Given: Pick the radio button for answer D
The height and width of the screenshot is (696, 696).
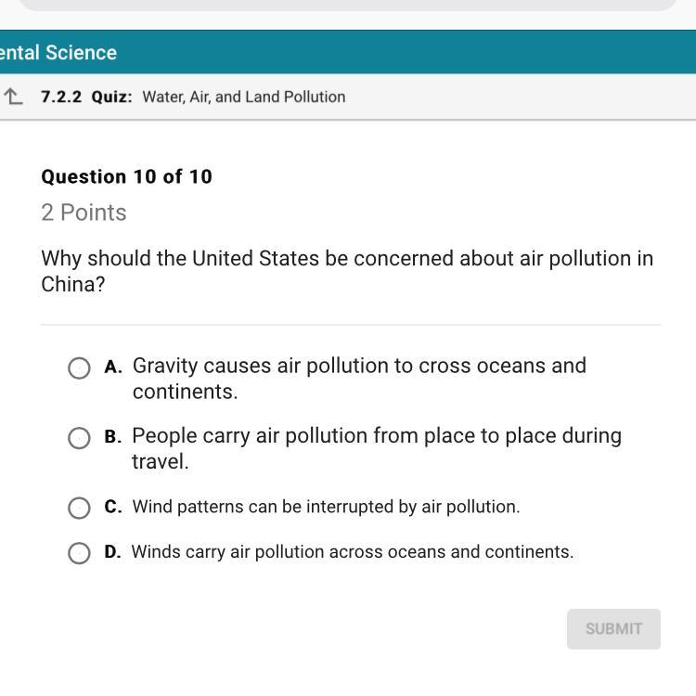Looking at the screenshot, I should pyautogui.click(x=79, y=553).
